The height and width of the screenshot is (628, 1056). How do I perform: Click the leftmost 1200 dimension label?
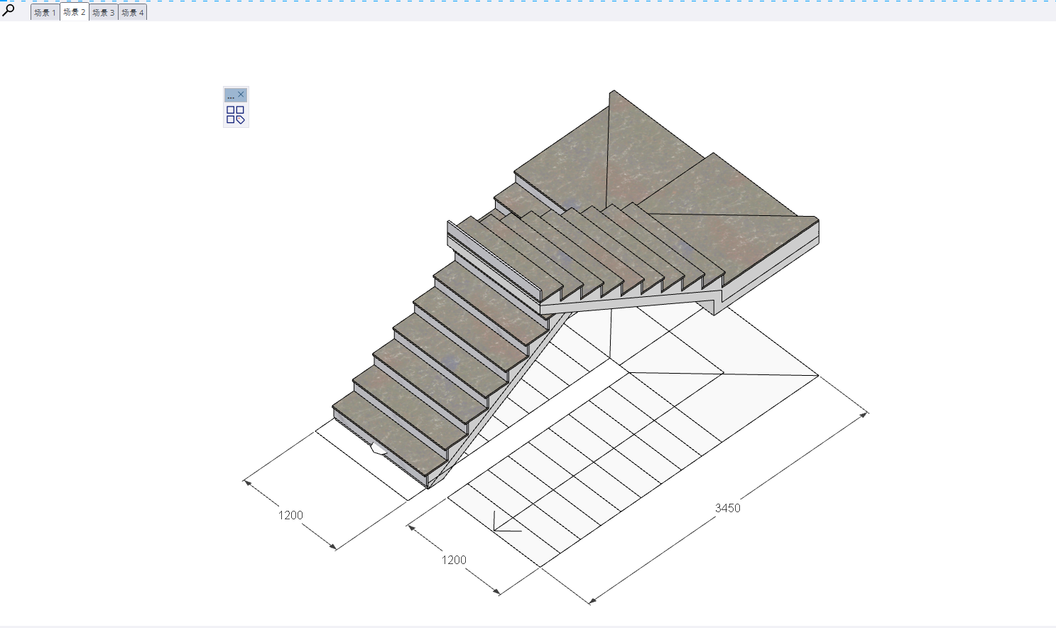pos(290,515)
